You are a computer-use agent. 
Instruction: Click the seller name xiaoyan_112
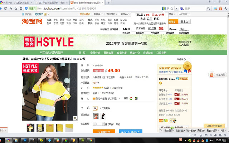click(x=167, y=79)
